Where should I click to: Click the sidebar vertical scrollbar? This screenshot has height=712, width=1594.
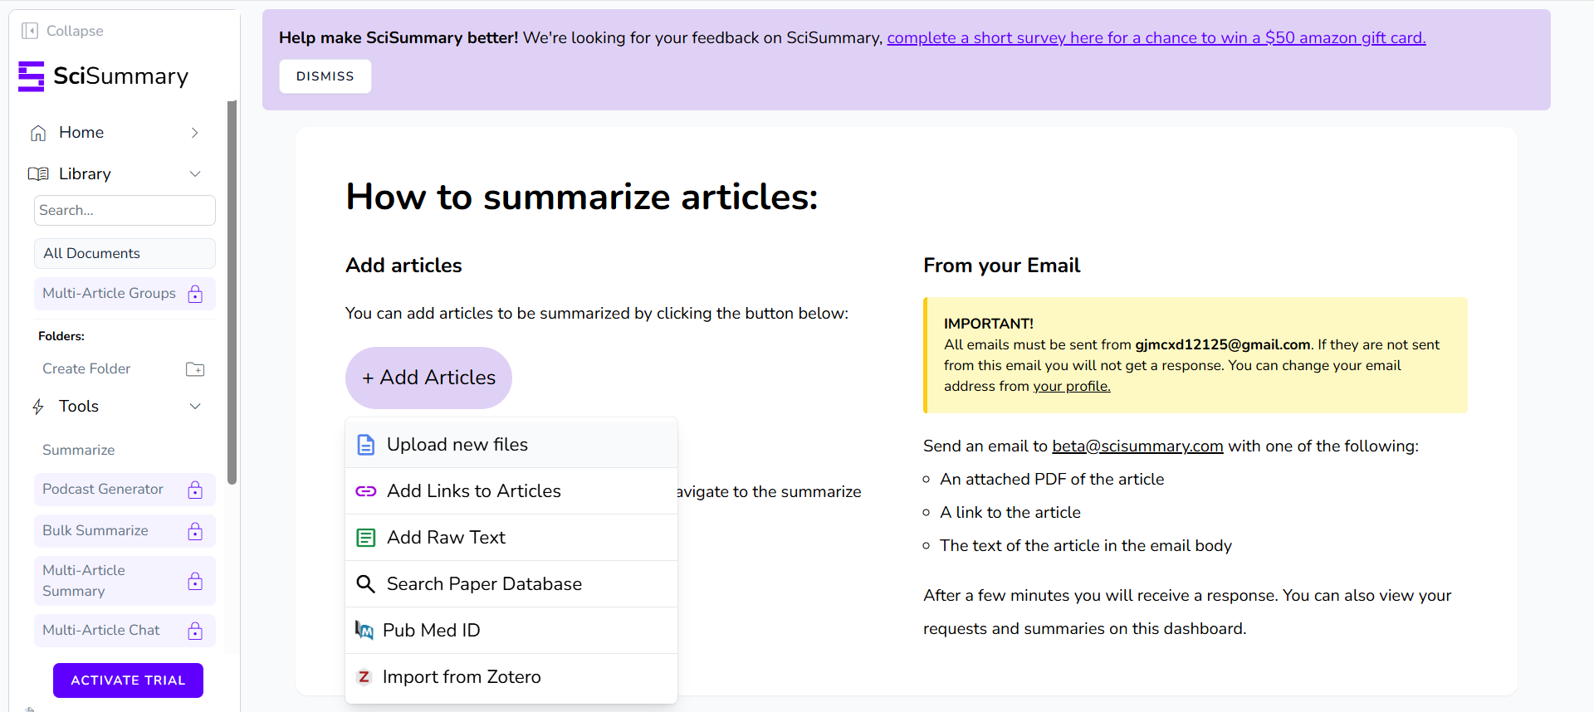[x=232, y=292]
